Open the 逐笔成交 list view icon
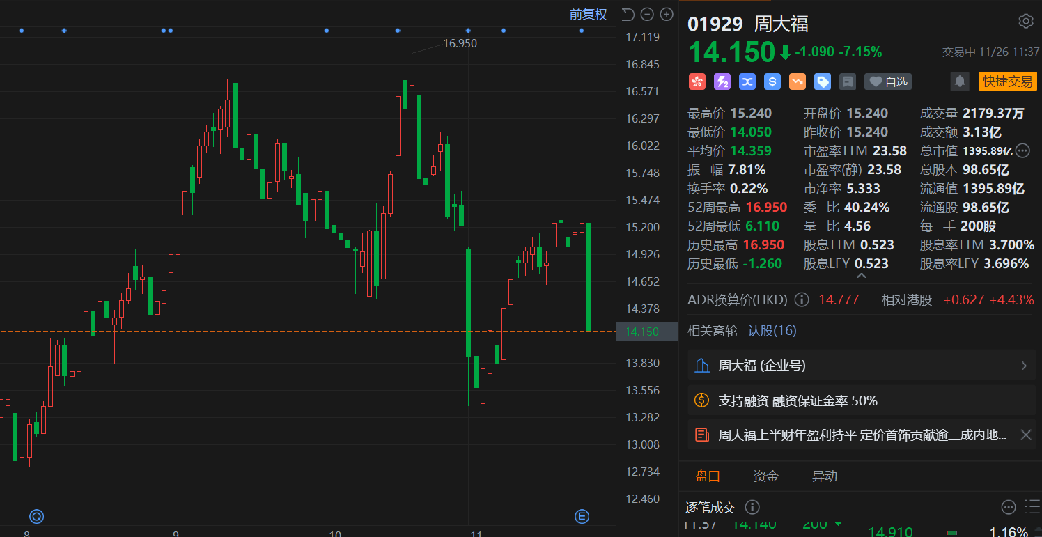The height and width of the screenshot is (537, 1042). (1032, 507)
